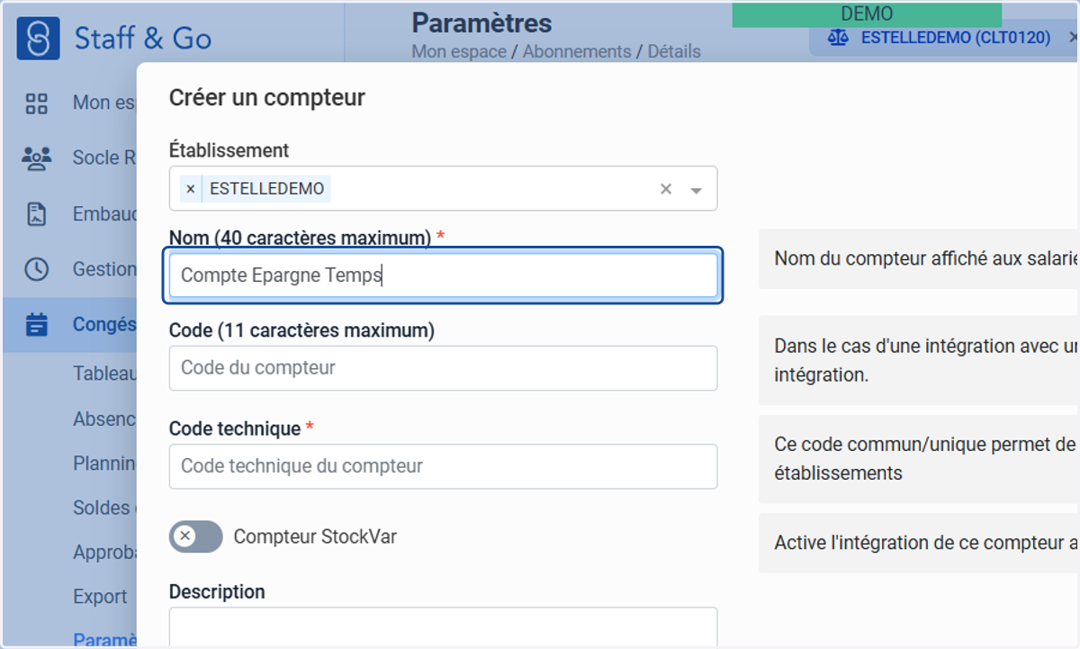
Task: Open Socle RH people icon in sidebar
Action: click(36, 158)
